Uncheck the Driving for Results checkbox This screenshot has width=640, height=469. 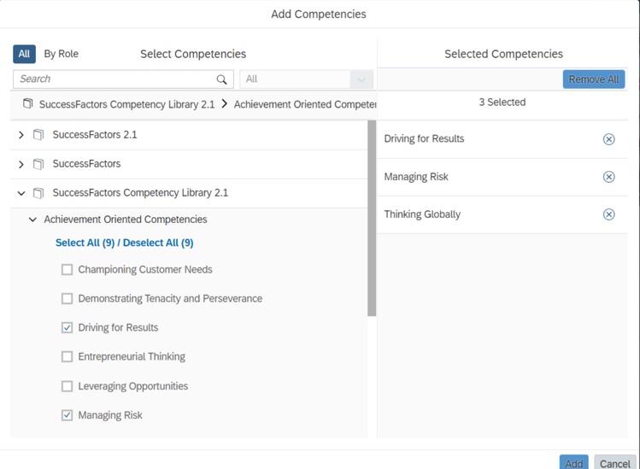point(67,328)
